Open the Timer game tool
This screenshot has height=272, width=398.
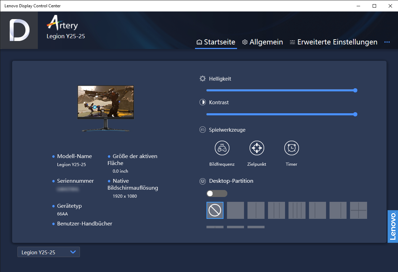point(291,148)
